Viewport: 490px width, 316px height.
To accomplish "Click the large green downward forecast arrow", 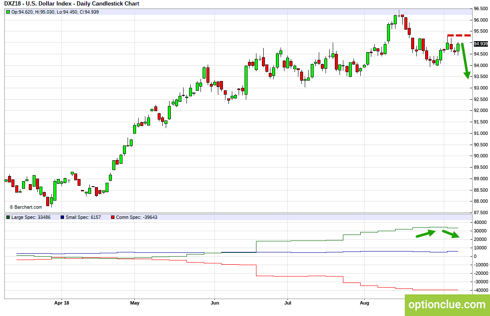I will 465,61.
